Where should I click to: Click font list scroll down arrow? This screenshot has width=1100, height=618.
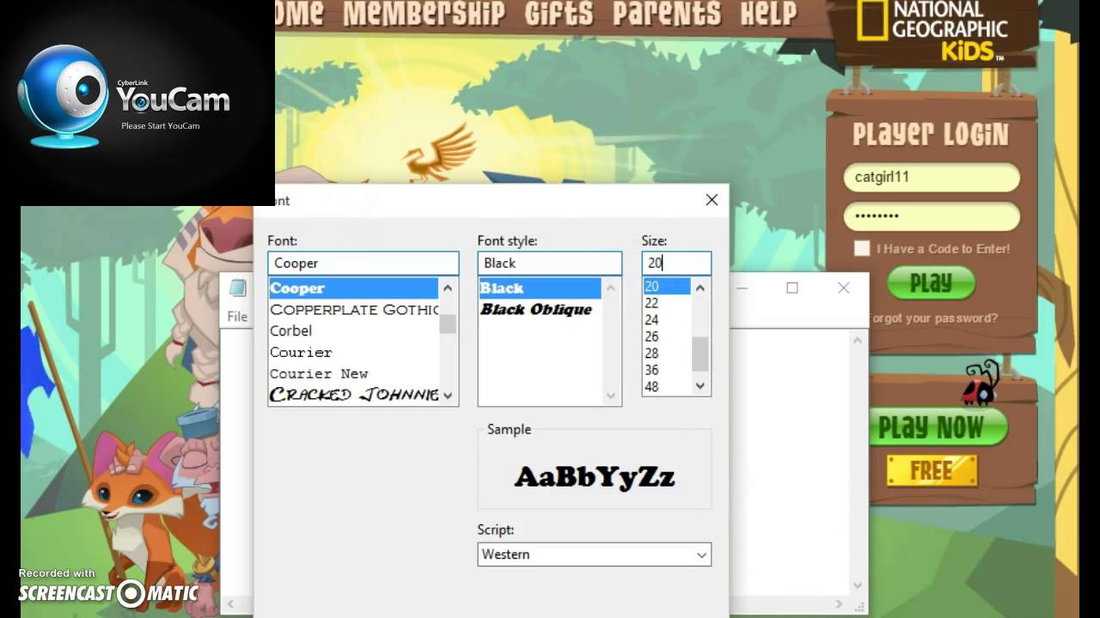coord(448,396)
